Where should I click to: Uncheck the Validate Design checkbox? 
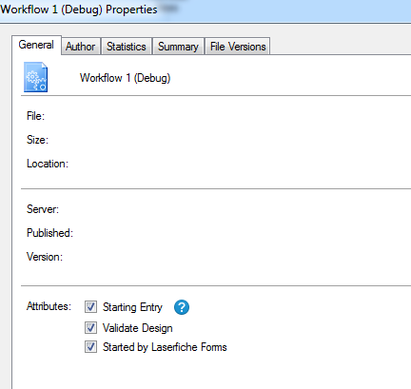(x=90, y=328)
